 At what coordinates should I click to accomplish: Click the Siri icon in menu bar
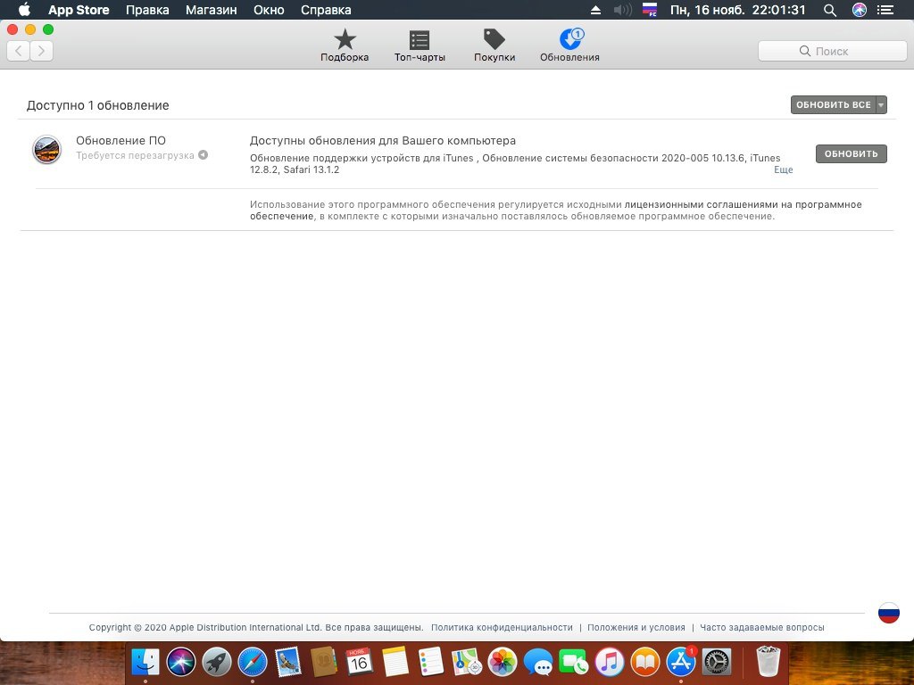pyautogui.click(x=860, y=10)
